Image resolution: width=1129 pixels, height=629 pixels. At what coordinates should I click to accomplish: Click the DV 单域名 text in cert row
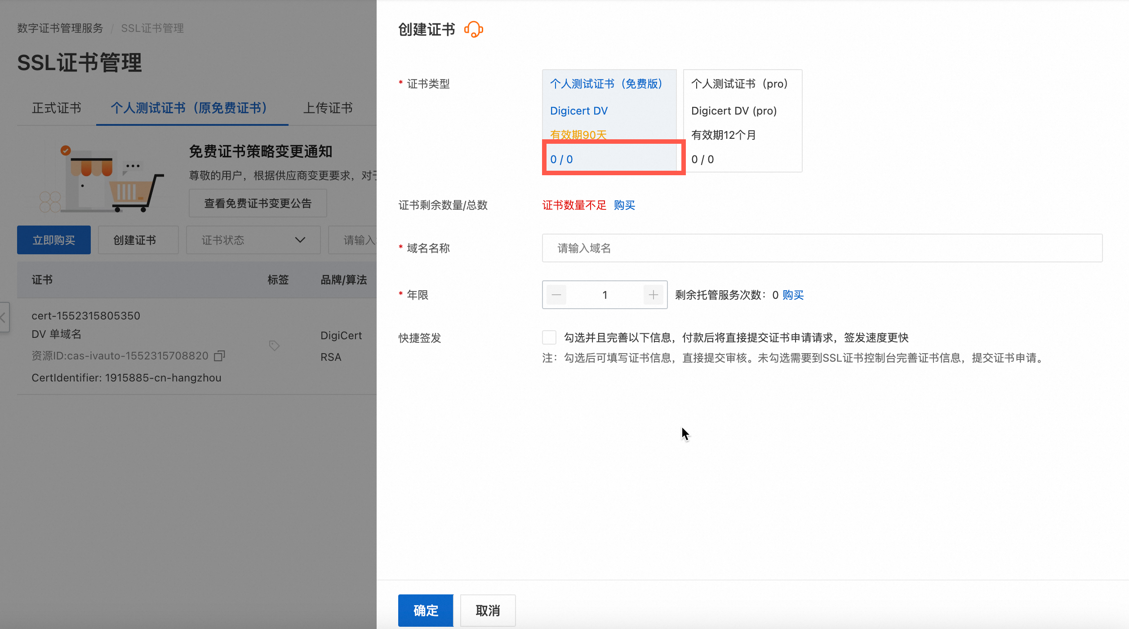coord(57,334)
